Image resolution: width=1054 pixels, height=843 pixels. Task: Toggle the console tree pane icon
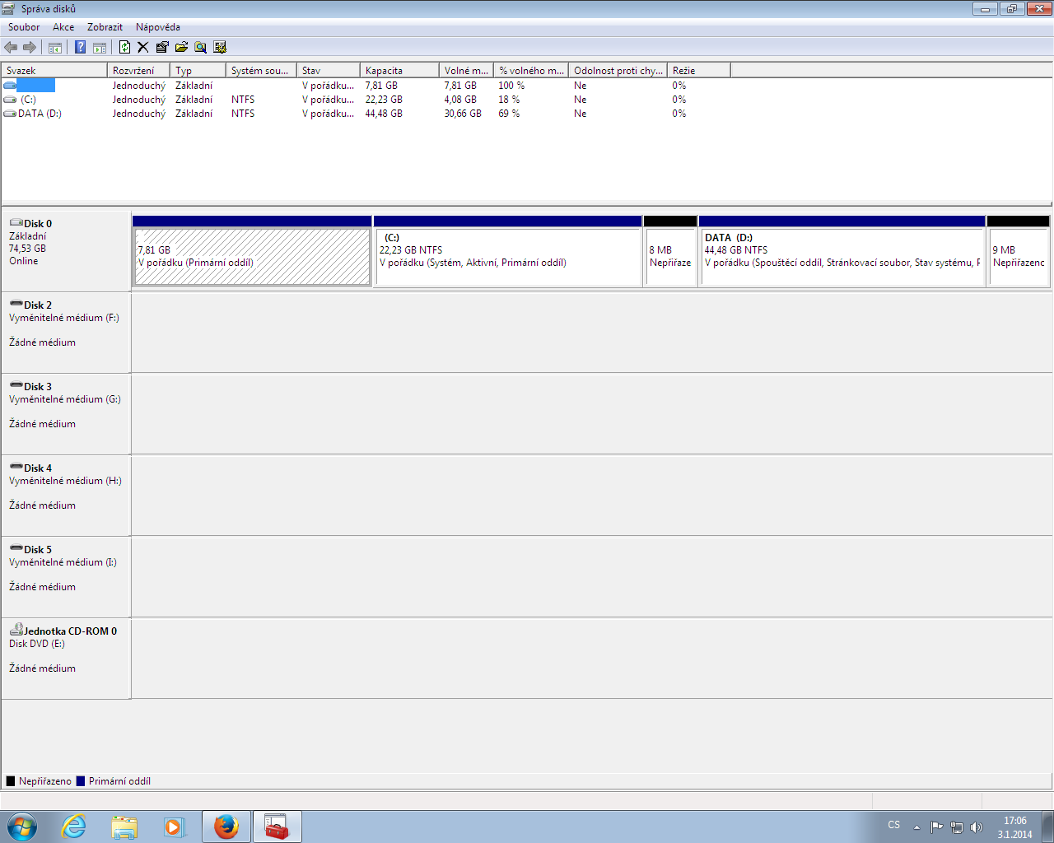coord(55,47)
